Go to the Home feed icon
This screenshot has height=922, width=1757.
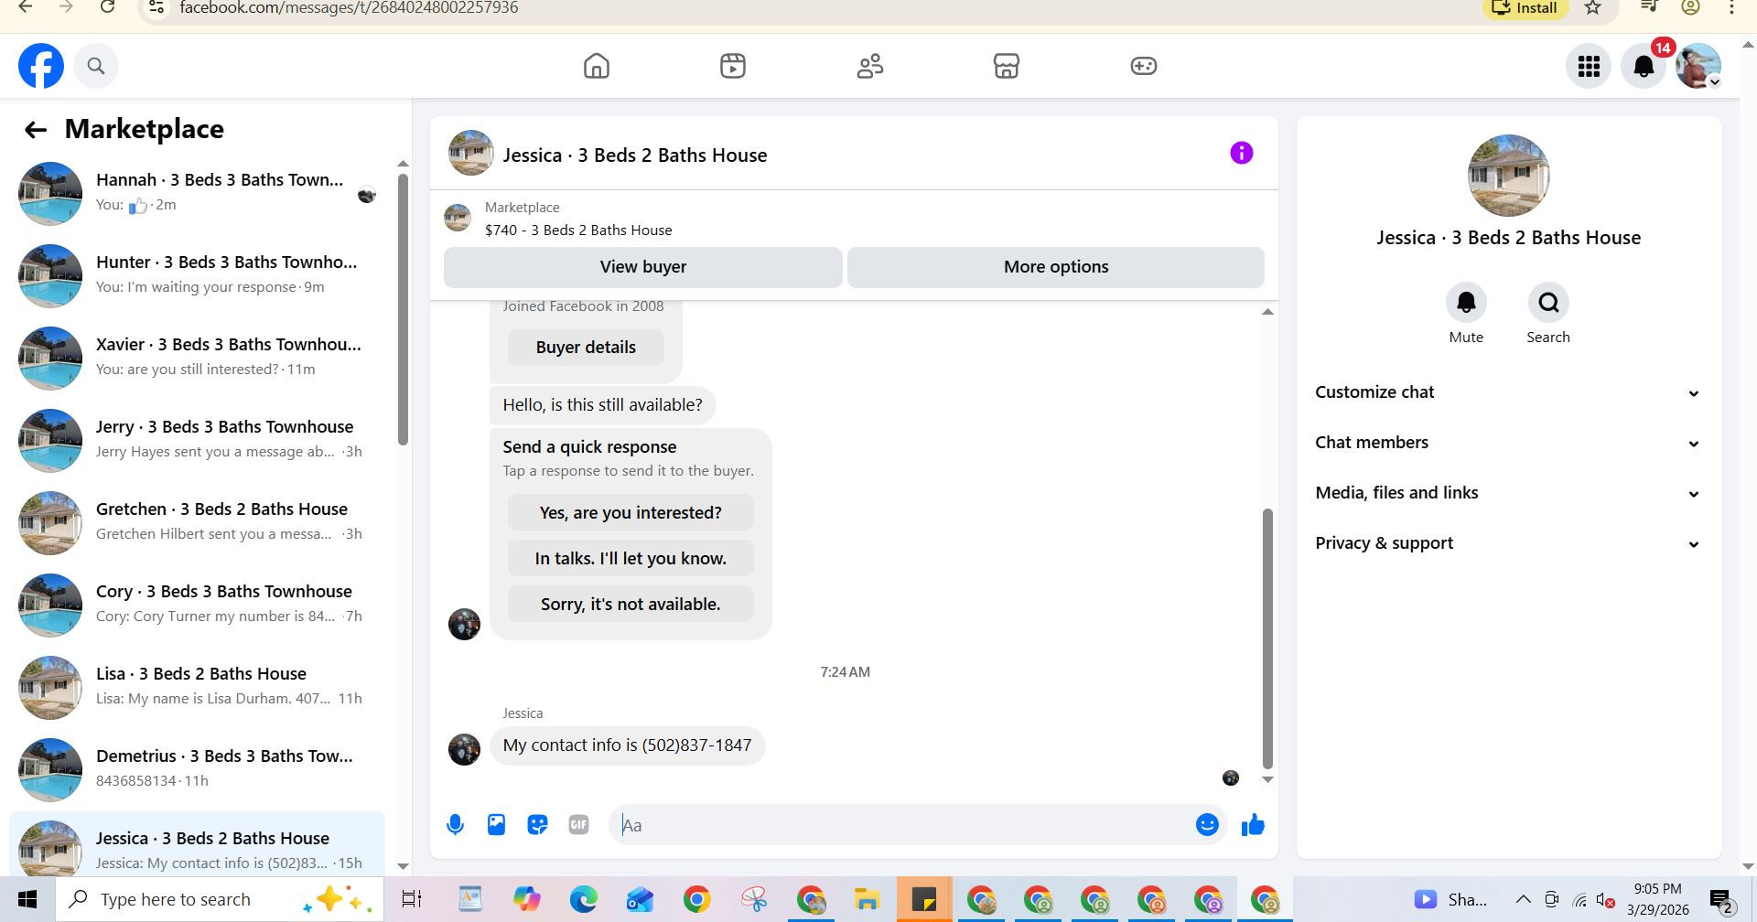(x=597, y=66)
